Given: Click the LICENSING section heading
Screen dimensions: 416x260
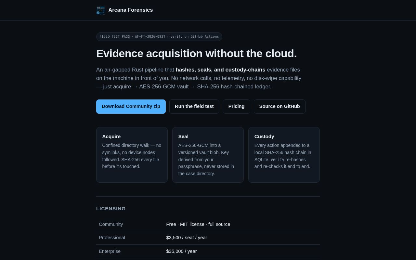Looking at the screenshot, I should point(111,209).
